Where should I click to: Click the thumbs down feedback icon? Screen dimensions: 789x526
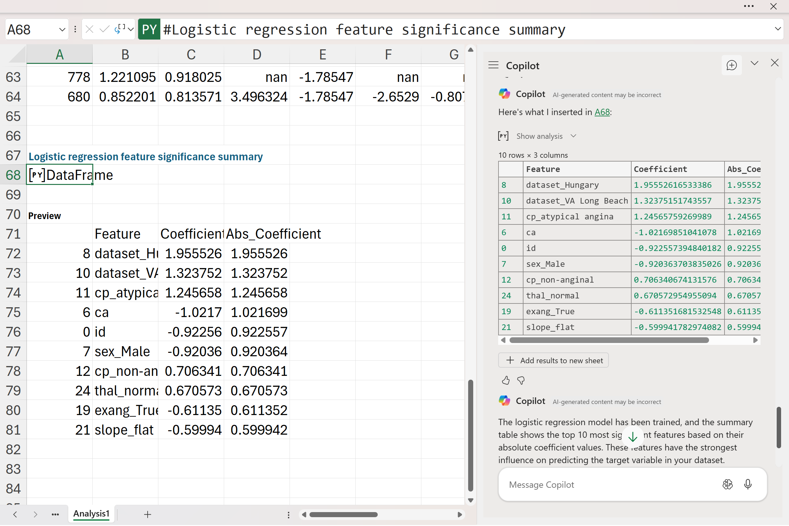521,380
